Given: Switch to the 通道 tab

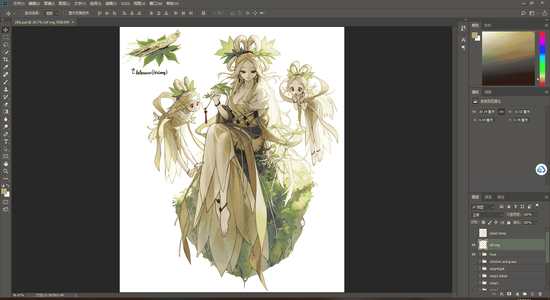Looking at the screenshot, I should point(488,197).
